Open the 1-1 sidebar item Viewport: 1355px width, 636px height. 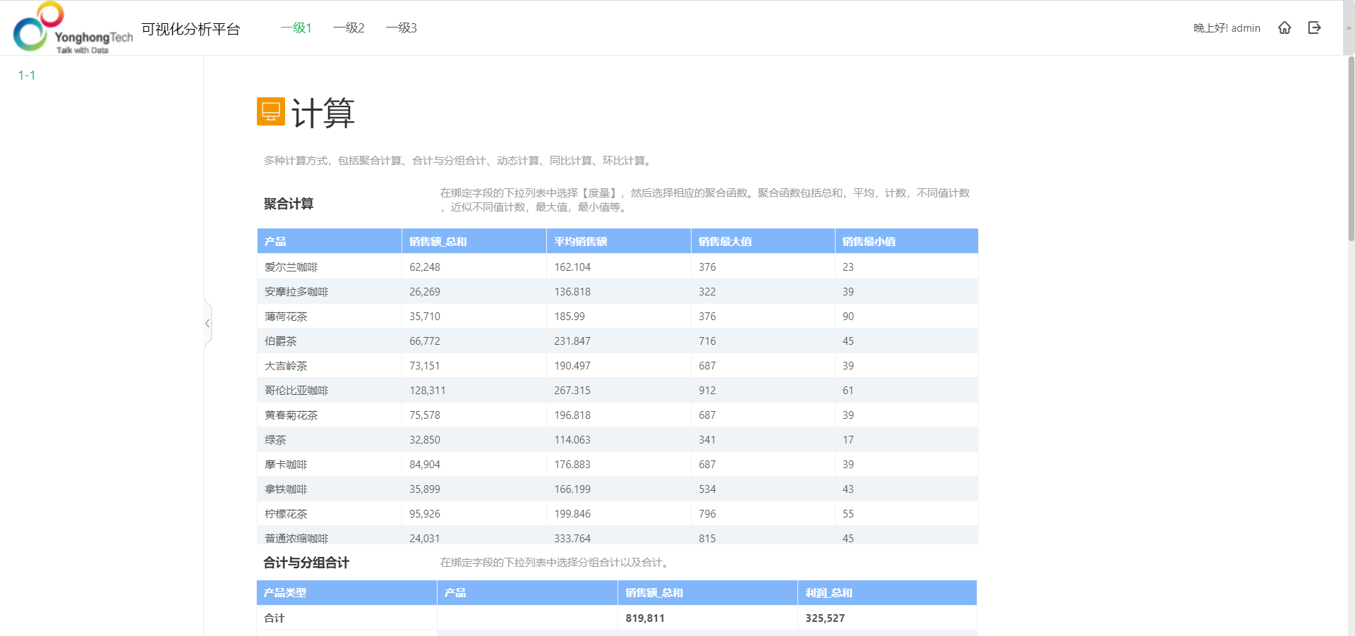[27, 75]
